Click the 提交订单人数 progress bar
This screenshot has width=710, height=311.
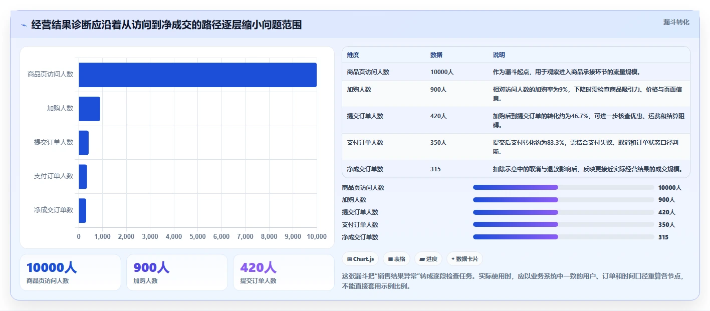pyautogui.click(x=564, y=212)
